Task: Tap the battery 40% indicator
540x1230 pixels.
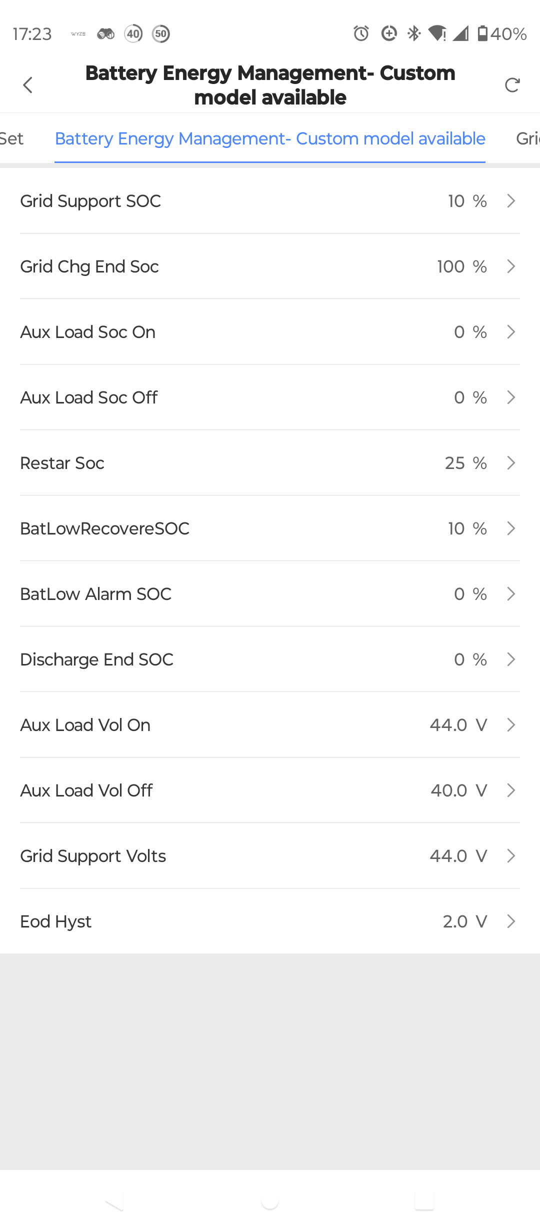Action: point(502,33)
